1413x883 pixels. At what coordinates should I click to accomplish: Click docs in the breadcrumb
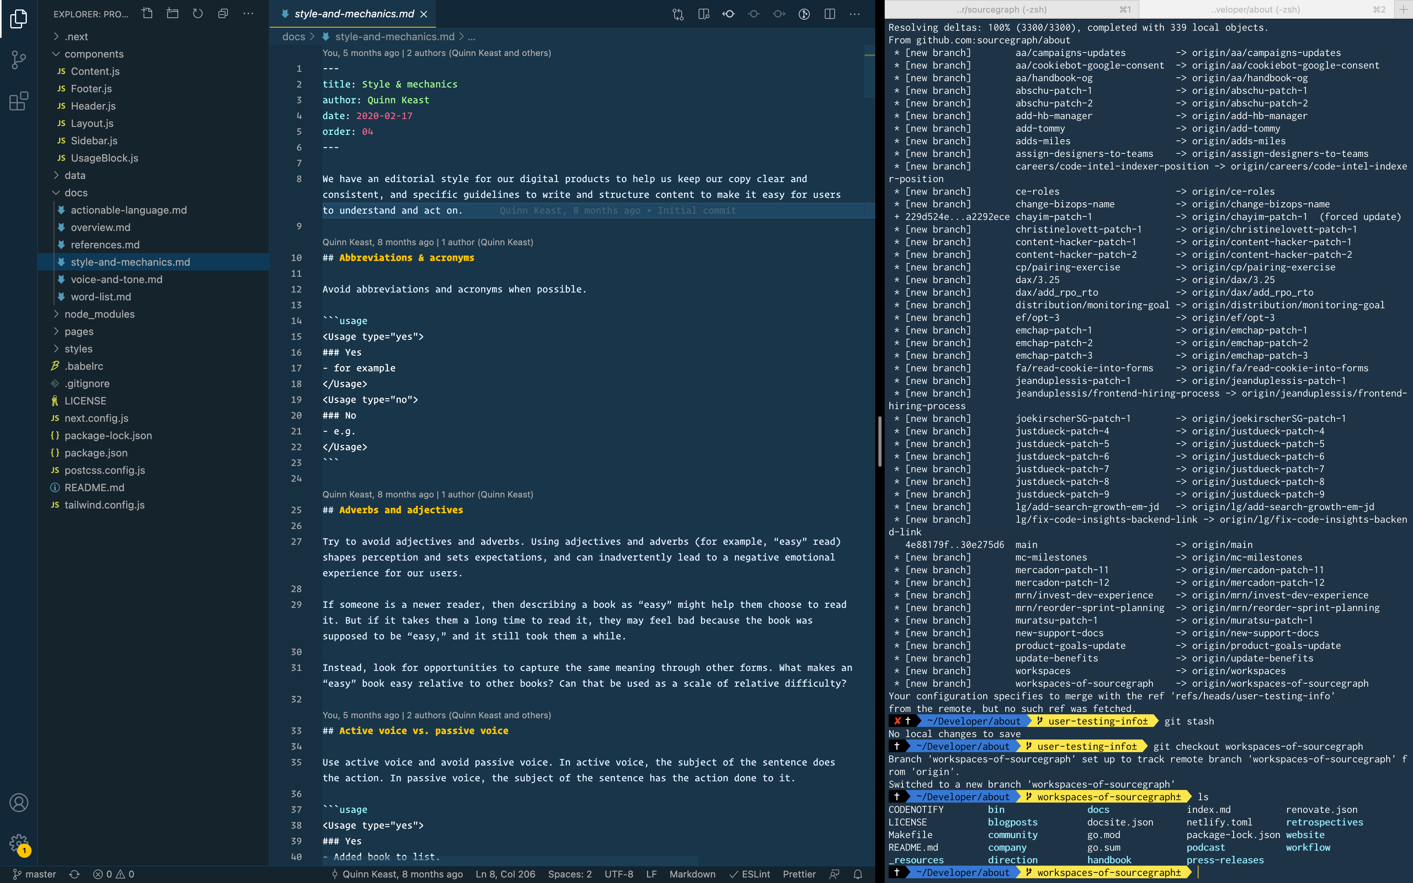(x=294, y=36)
